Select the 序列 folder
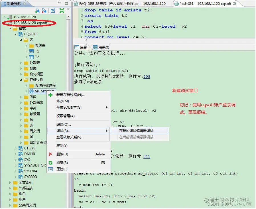The image size is (256, 209). point(33,108)
